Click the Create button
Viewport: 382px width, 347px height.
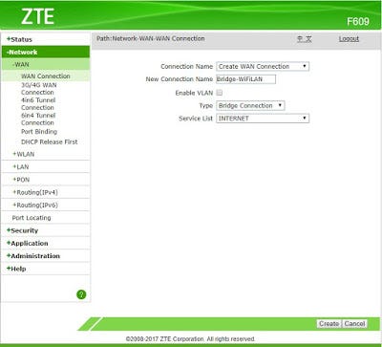tap(329, 323)
